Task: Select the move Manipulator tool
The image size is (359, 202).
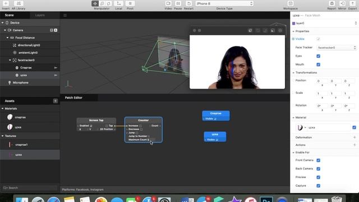Action: pos(95,3)
